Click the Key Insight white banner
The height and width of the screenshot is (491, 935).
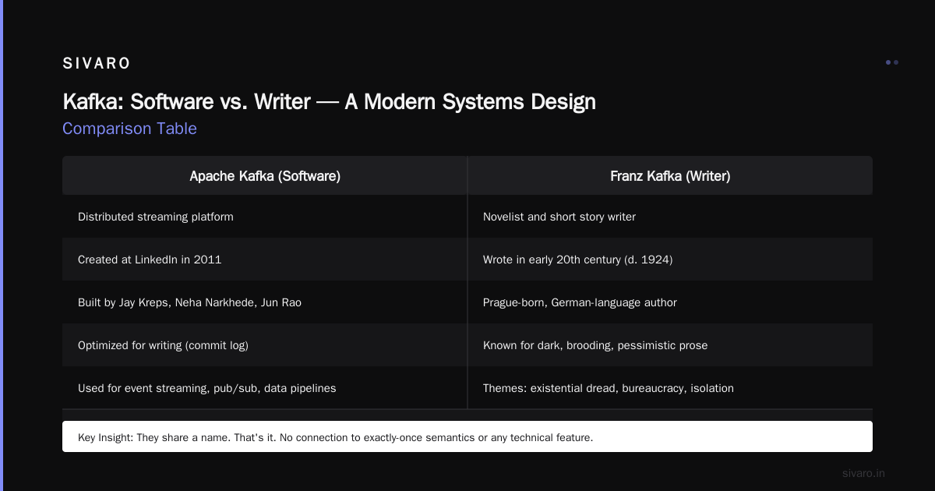[467, 436]
